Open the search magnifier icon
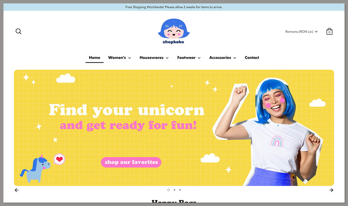Screen dimensions: 348x206 tap(18, 31)
